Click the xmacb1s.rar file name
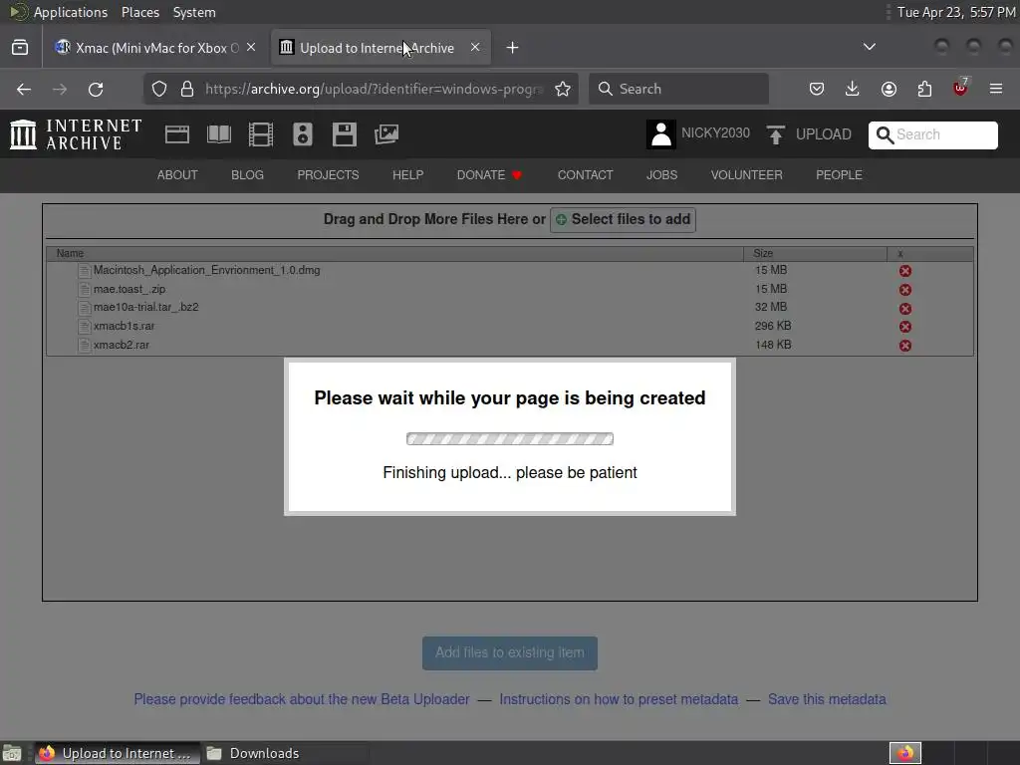Viewport: 1020px width, 765px height. pos(125,326)
